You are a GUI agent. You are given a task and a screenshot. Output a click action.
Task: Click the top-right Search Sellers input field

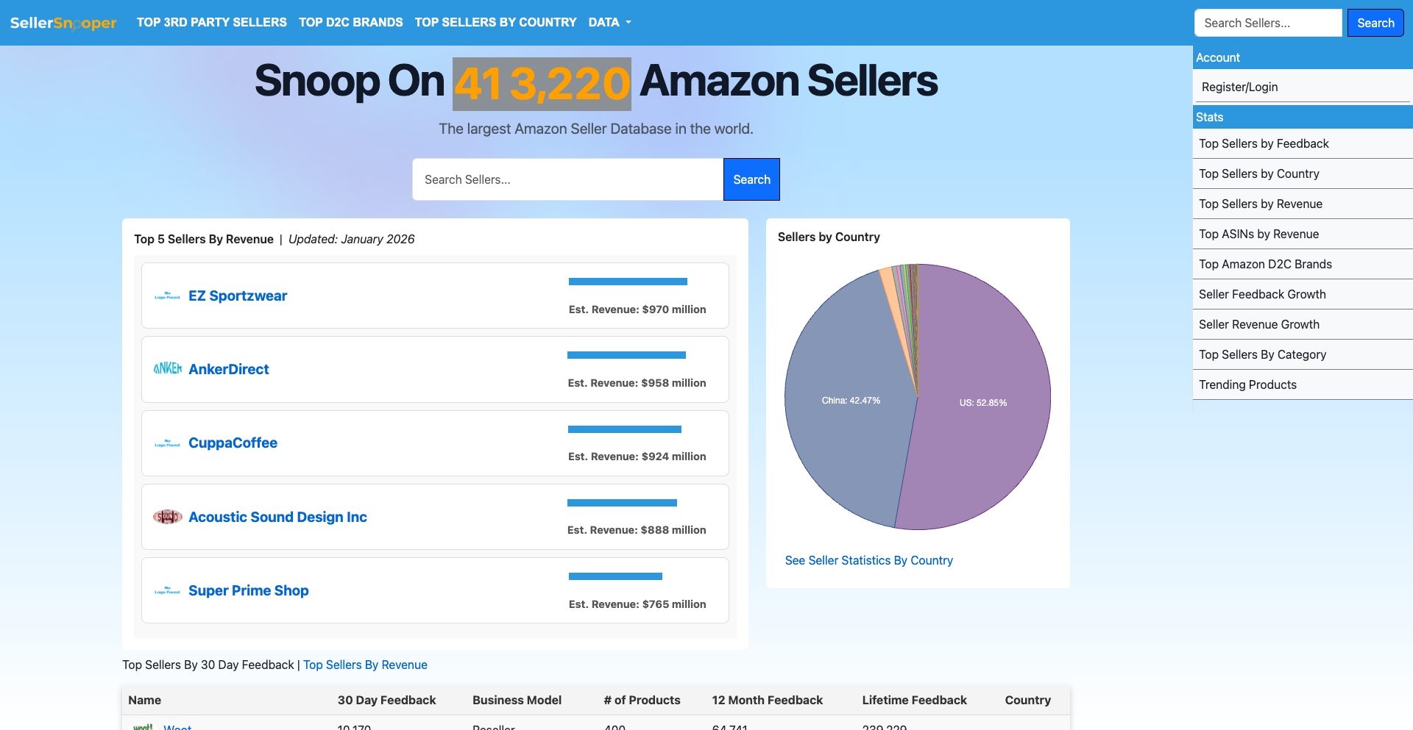1268,22
